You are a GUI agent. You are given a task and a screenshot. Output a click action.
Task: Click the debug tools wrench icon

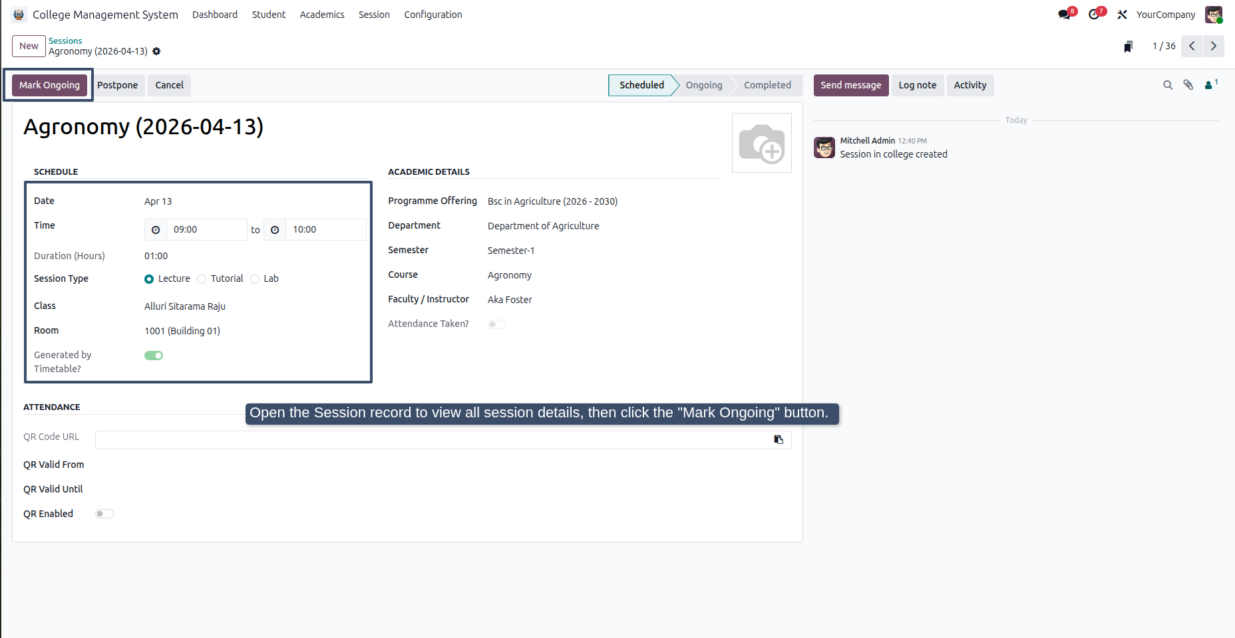(1122, 15)
